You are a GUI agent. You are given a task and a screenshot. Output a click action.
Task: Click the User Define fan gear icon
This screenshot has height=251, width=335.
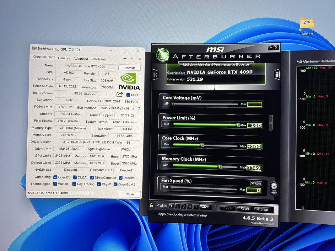coord(274,188)
